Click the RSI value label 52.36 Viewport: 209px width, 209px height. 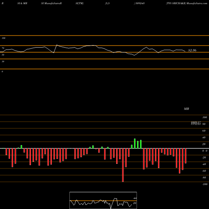coord(192,50)
